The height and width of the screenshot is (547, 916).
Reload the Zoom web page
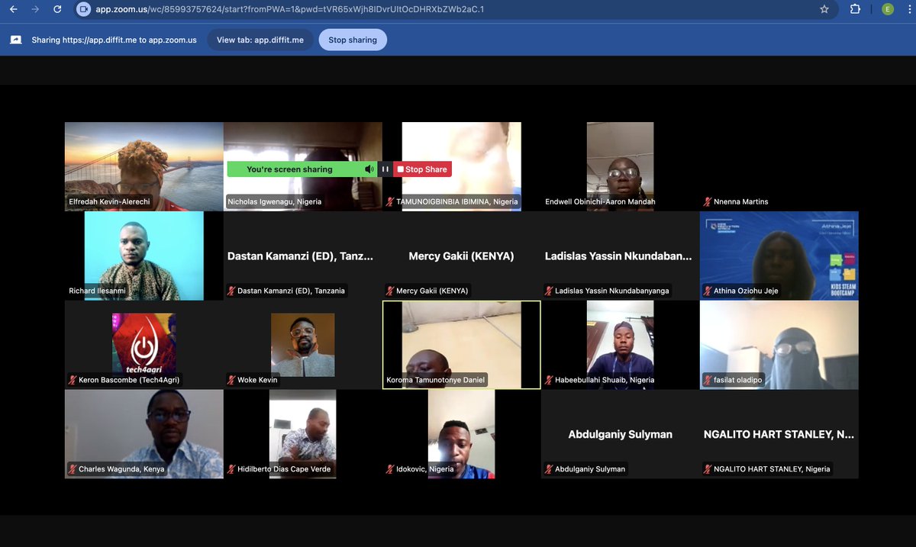click(x=57, y=9)
